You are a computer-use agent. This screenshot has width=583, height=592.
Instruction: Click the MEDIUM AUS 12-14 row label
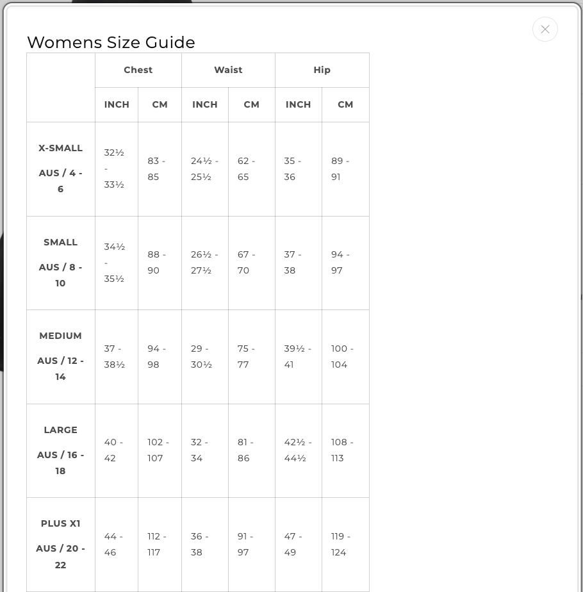click(60, 356)
